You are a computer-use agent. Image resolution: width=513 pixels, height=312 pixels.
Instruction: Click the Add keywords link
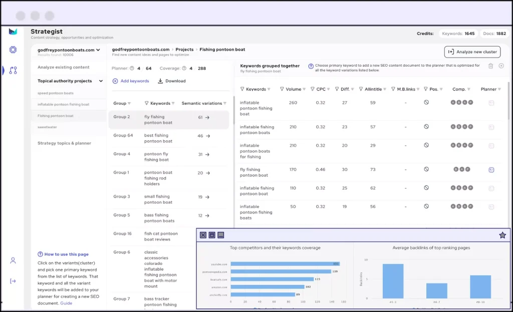pos(131,81)
